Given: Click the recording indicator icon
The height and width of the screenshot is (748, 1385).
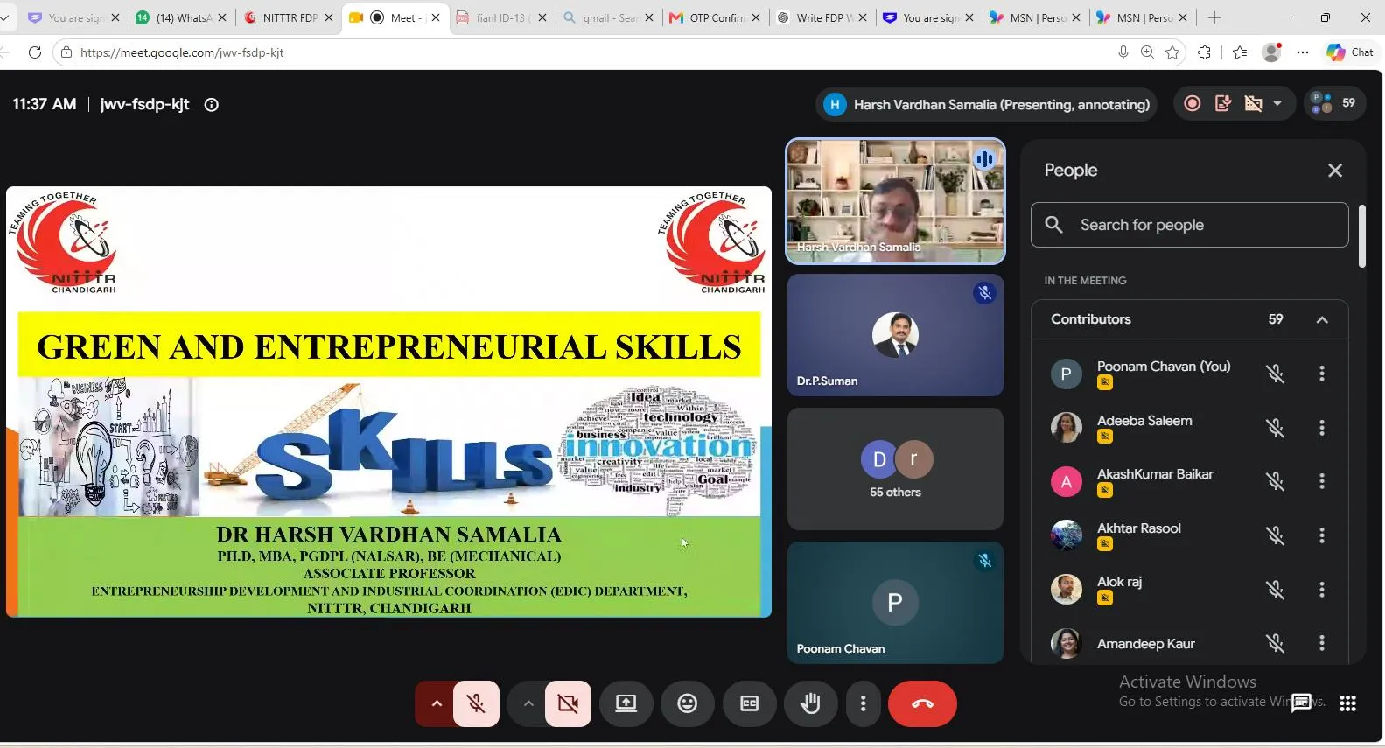Looking at the screenshot, I should 1192,104.
